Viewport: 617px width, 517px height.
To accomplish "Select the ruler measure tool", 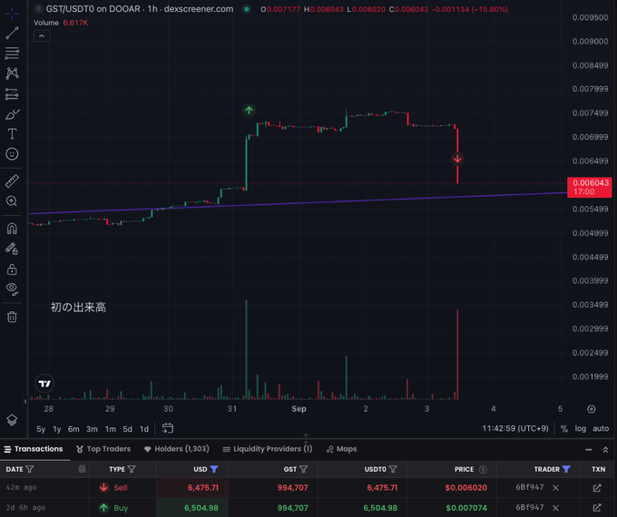I will point(12,181).
